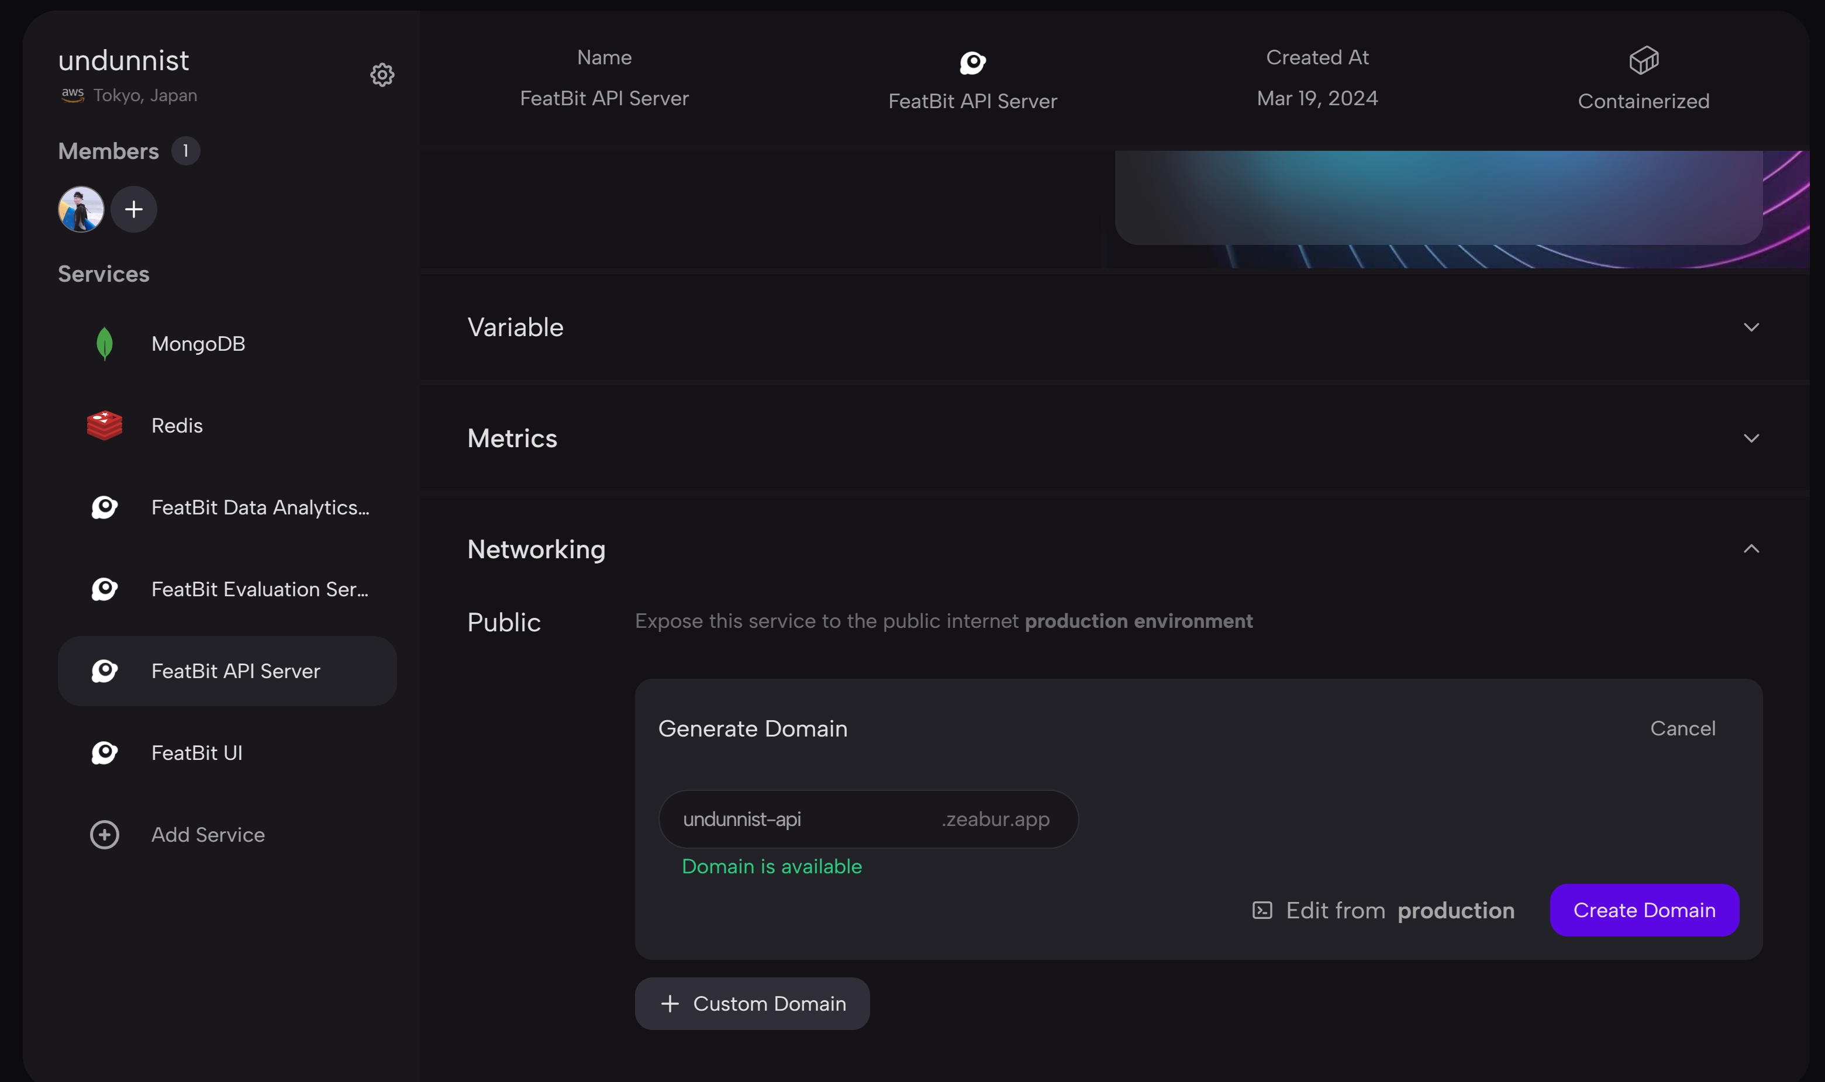Screen dimensions: 1825x1082
Task: Click the Created At header label
Action: coord(1317,57)
